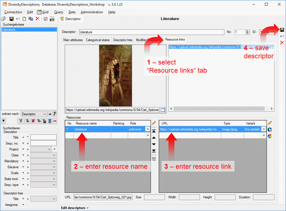
Task: Open the Query menu
Action: coord(59,12)
